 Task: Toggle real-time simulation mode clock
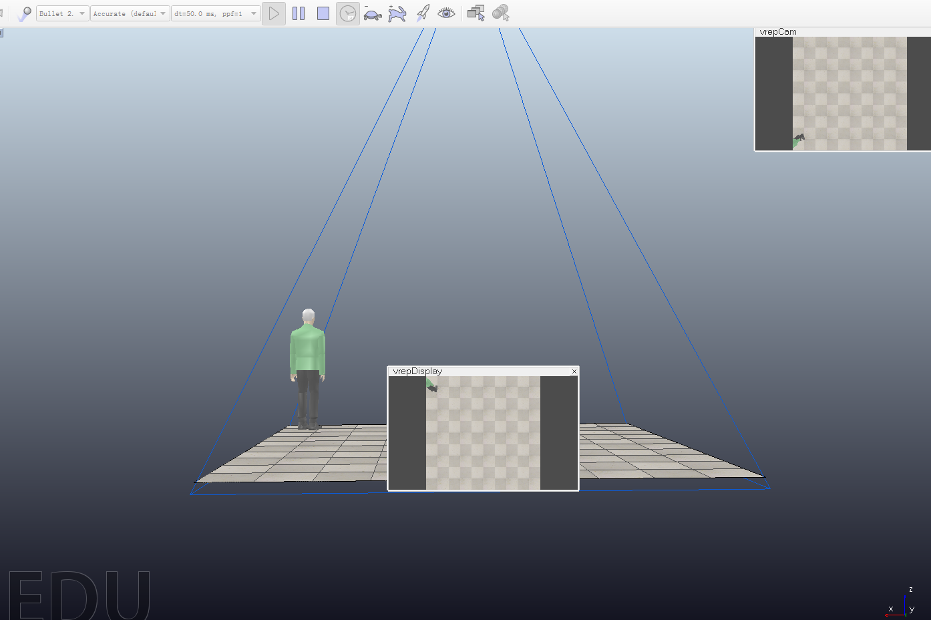tap(348, 13)
